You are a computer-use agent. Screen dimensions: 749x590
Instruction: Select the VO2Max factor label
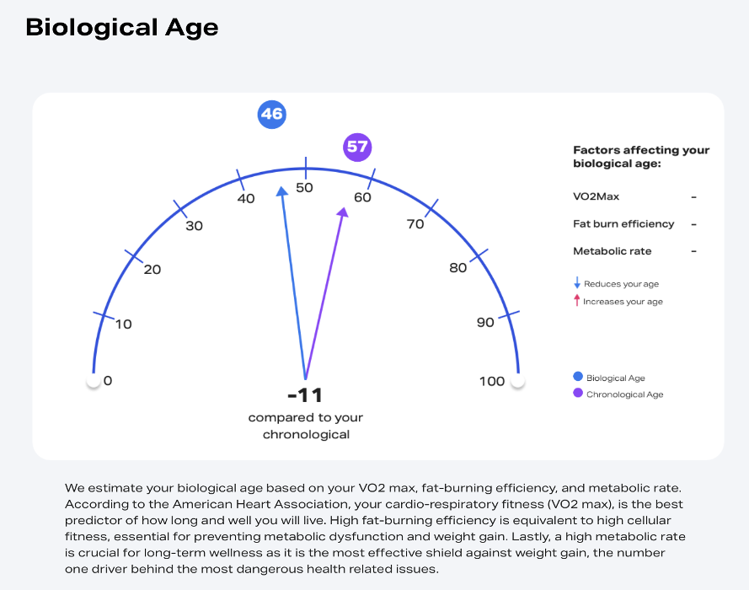[x=596, y=196]
